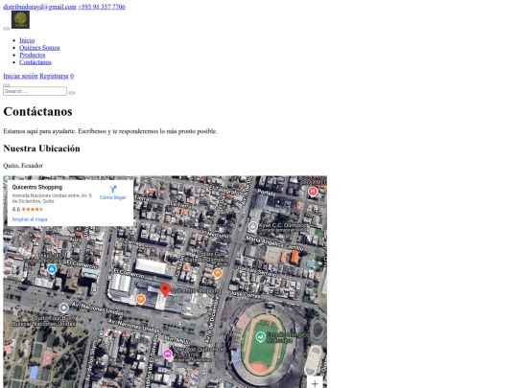
Task: Click the red hospital H marker
Action: tap(313, 192)
